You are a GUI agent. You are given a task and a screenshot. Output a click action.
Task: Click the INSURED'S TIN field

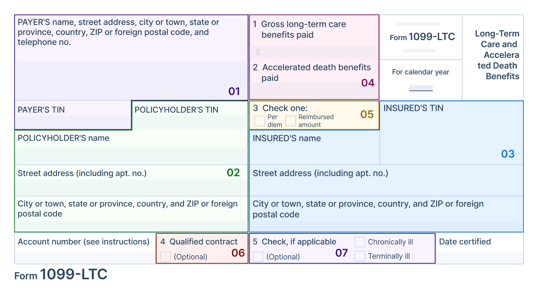[451, 133]
